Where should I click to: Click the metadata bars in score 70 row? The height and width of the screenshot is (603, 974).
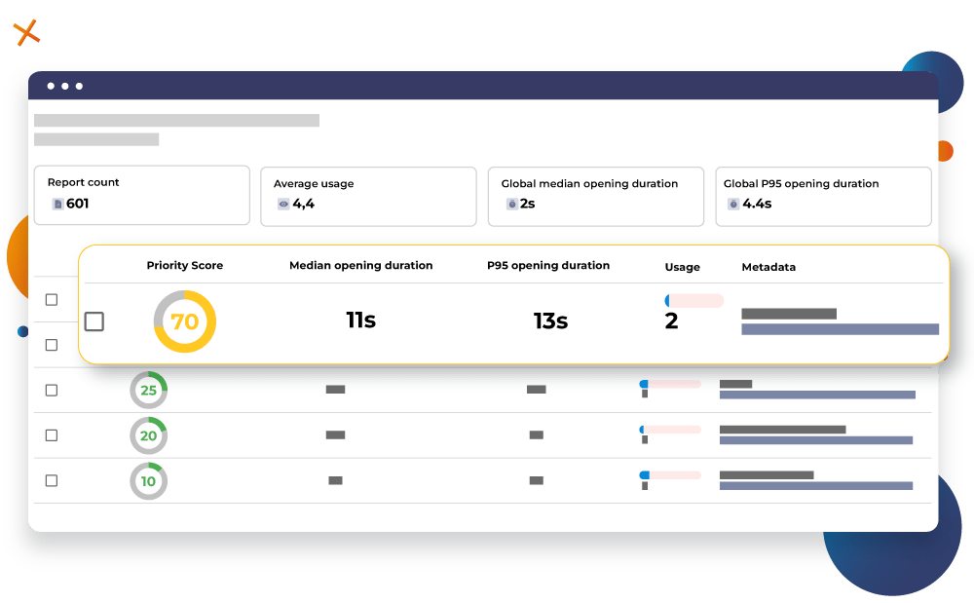[x=840, y=321]
